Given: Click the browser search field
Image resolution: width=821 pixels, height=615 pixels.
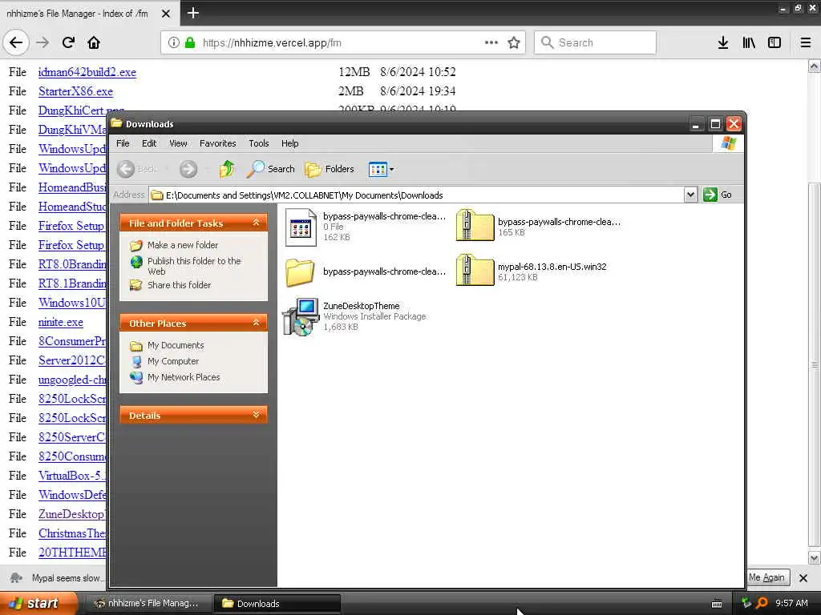Looking at the screenshot, I should pyautogui.click(x=595, y=42).
